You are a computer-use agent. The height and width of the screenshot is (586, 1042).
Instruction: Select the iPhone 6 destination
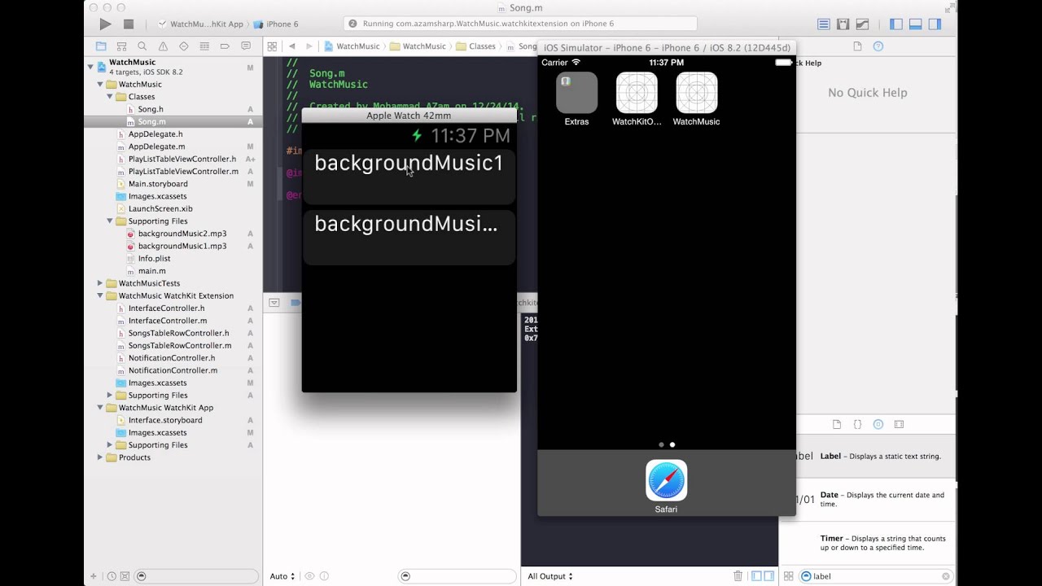[277, 24]
